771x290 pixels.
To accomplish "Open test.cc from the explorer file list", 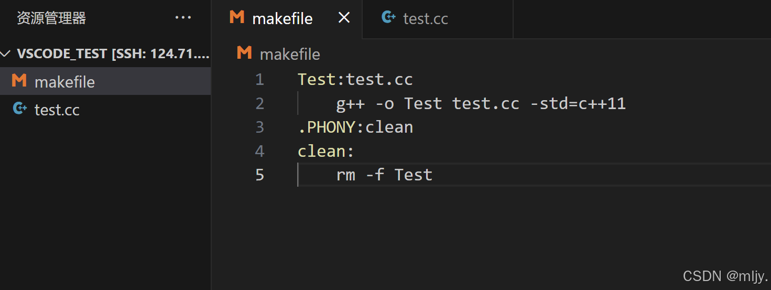I will [57, 110].
